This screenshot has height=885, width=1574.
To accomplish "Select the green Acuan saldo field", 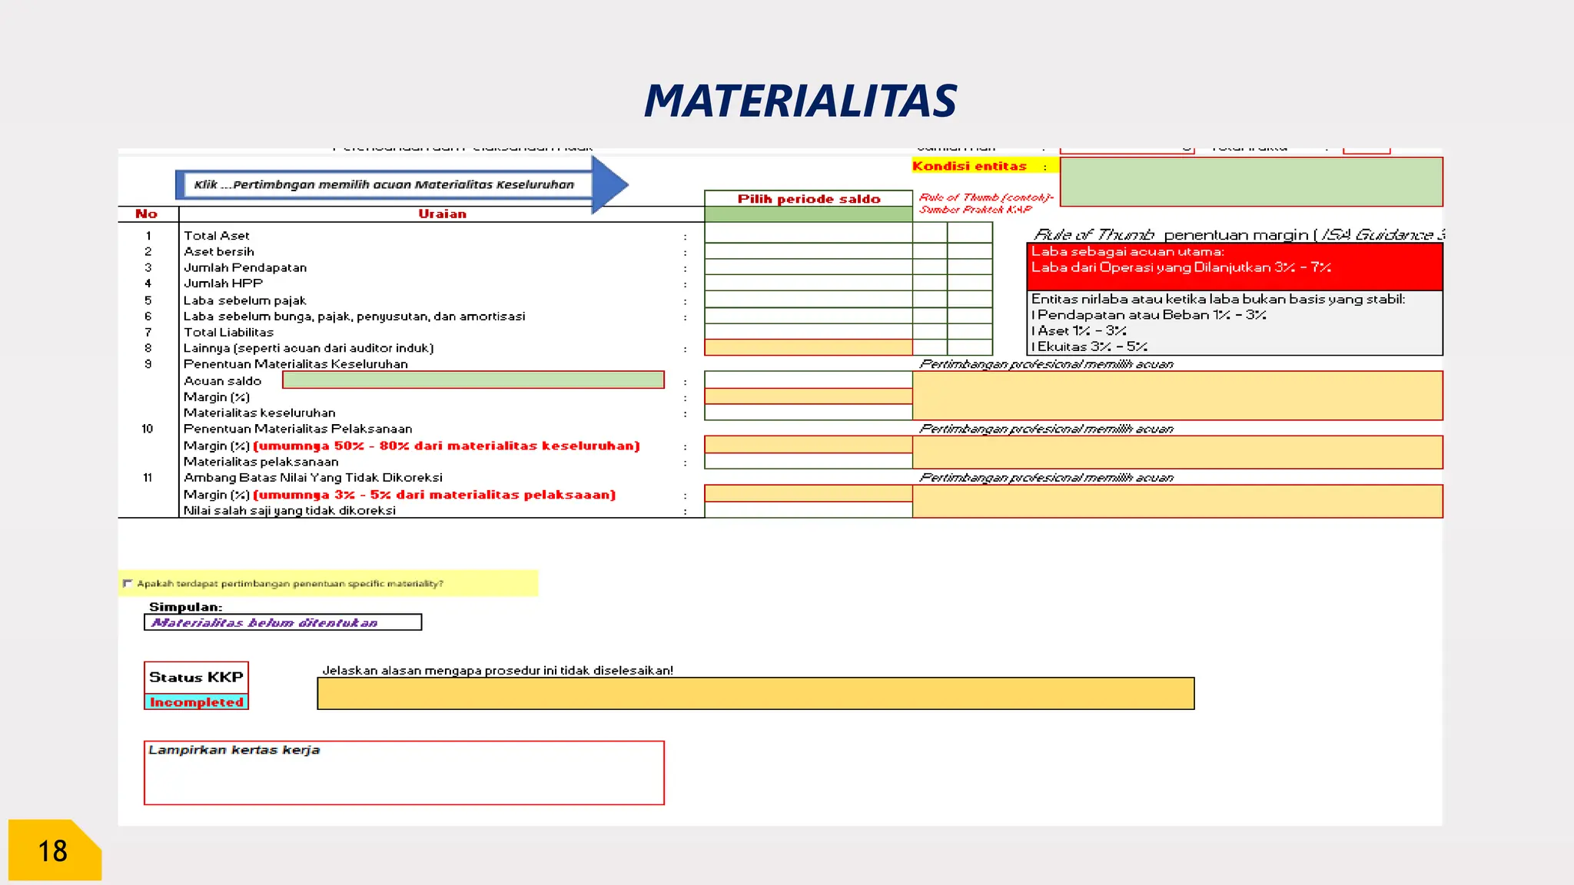I will click(x=473, y=380).
